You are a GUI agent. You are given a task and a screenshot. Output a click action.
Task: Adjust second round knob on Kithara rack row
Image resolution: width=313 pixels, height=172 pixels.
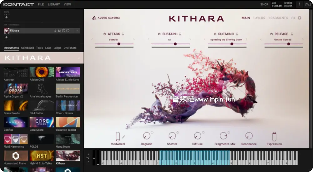pyautogui.click(x=68, y=31)
